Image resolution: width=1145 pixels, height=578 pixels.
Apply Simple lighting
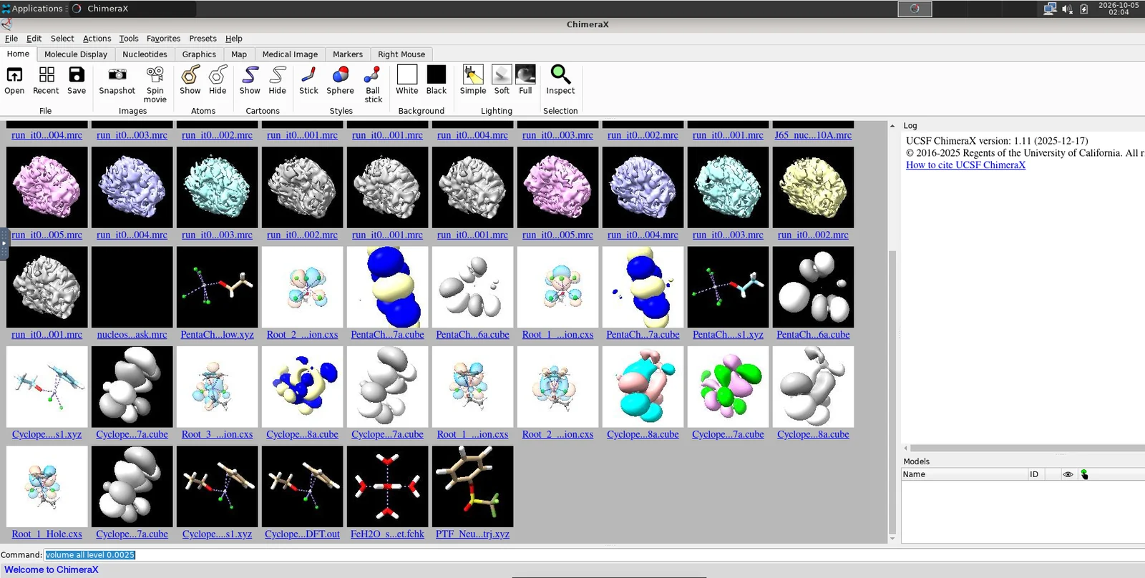point(473,79)
